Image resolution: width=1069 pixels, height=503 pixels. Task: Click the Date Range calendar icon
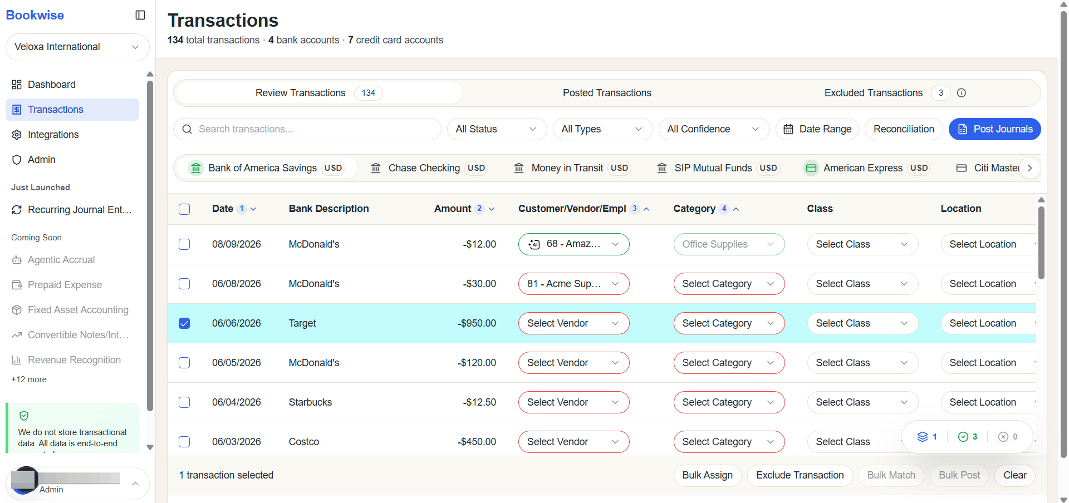[x=788, y=129]
